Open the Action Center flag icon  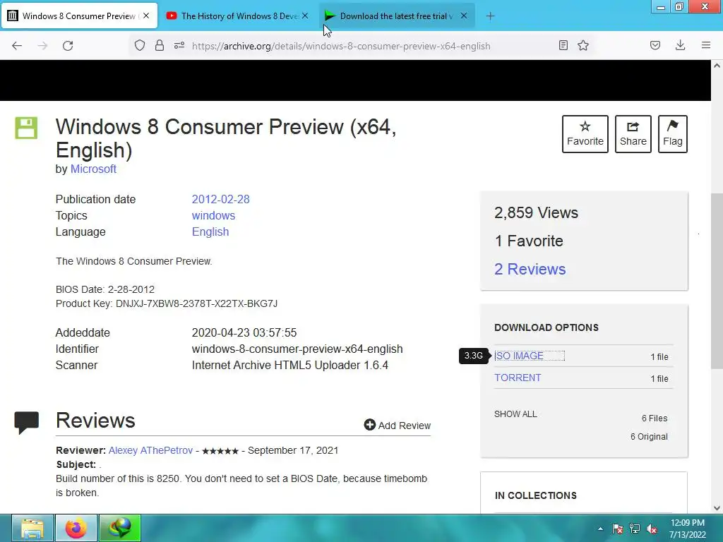[x=618, y=529]
